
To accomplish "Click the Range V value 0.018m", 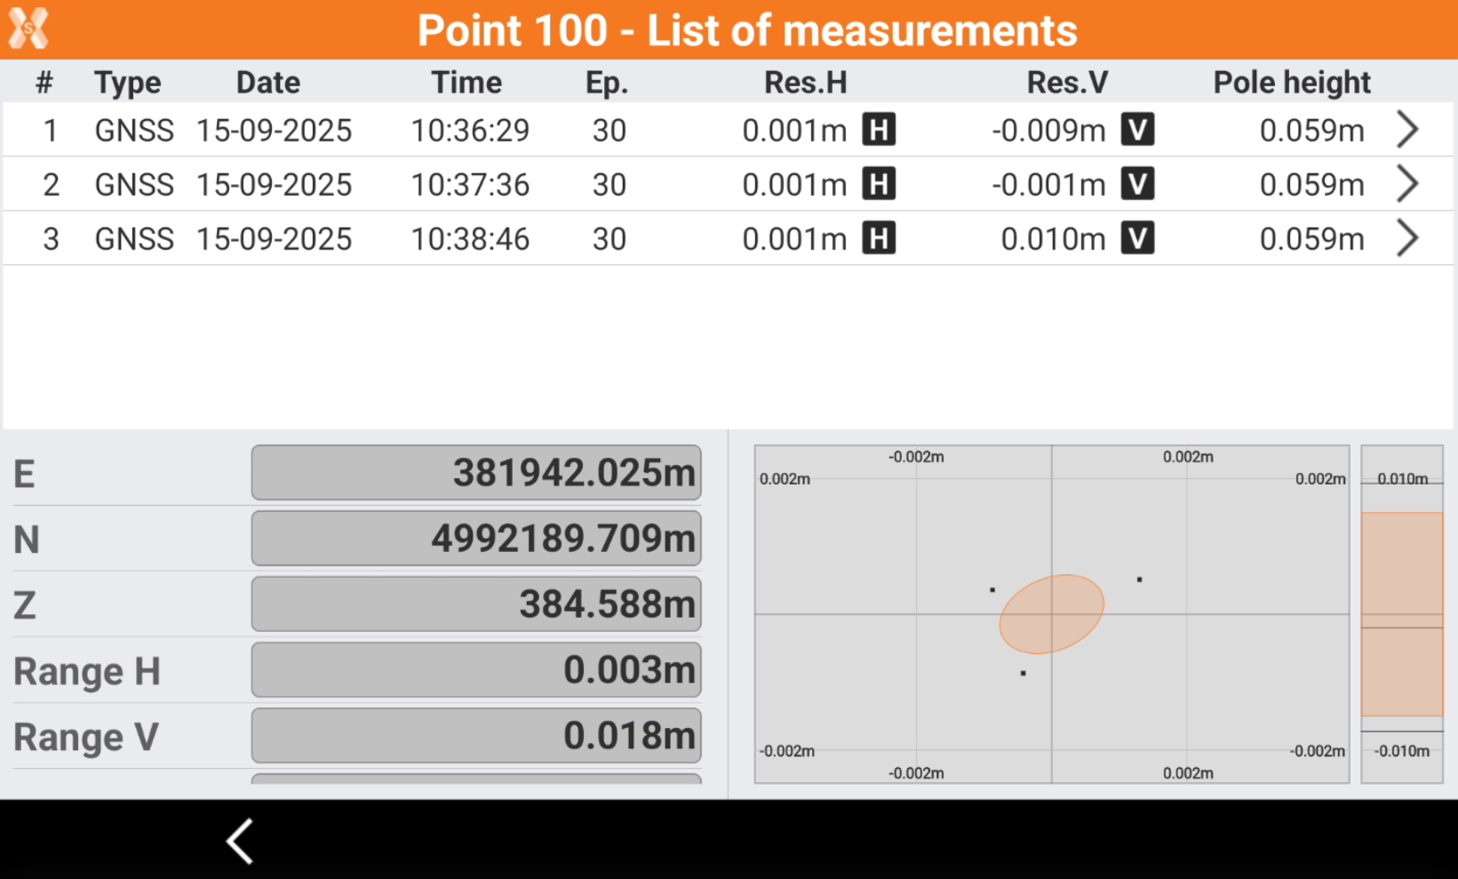I will (x=476, y=736).
